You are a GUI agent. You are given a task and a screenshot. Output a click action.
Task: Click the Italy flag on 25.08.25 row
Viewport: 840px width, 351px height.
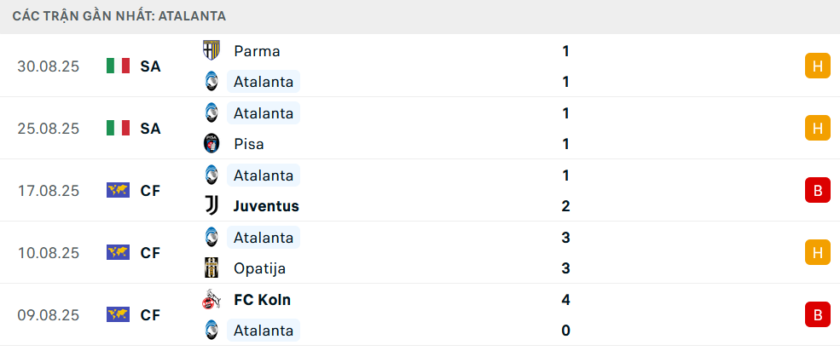[x=118, y=129]
